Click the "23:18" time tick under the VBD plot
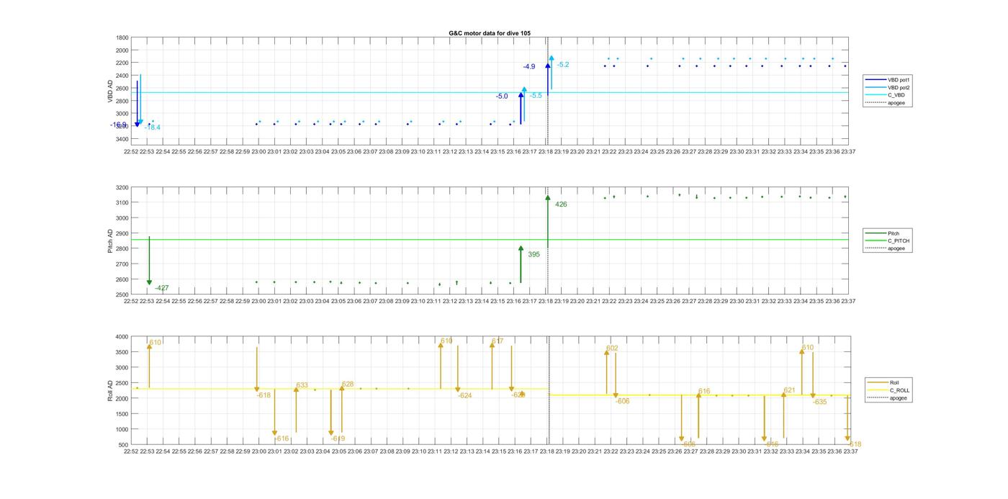Image resolution: width=1008 pixels, height=499 pixels. pyautogui.click(x=545, y=152)
